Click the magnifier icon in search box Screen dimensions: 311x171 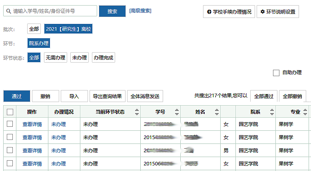(x=8, y=11)
